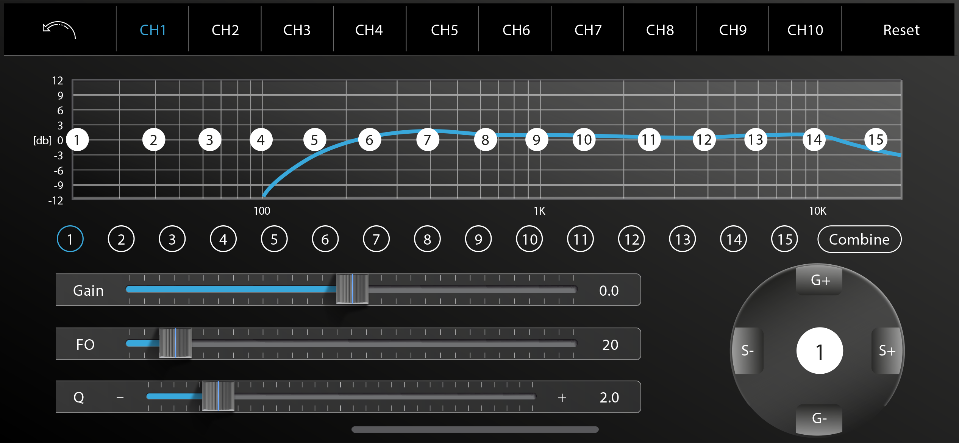Click the Q plus sign
This screenshot has height=443, width=959.
tap(562, 398)
